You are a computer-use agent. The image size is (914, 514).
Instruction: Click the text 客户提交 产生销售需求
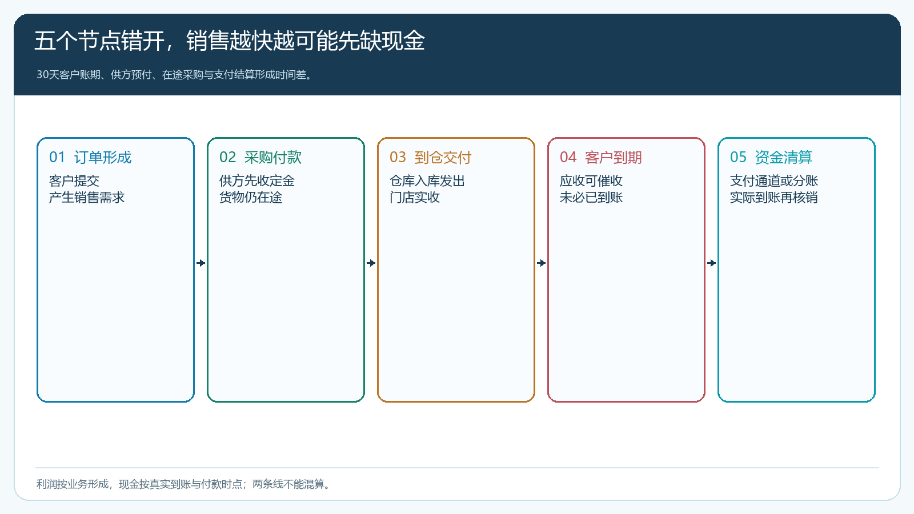pos(87,189)
